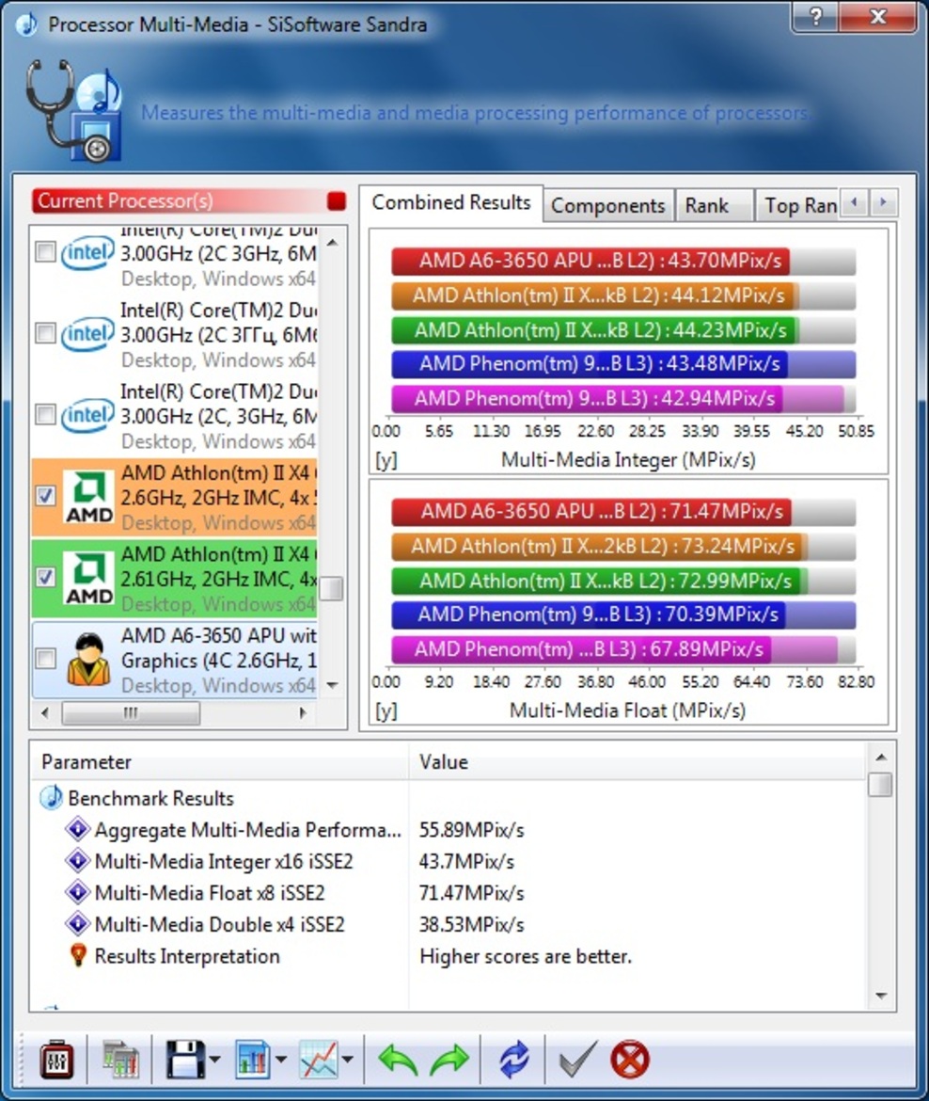Click the 38.53MPix/s double value
Image resolution: width=929 pixels, height=1101 pixels.
471,925
